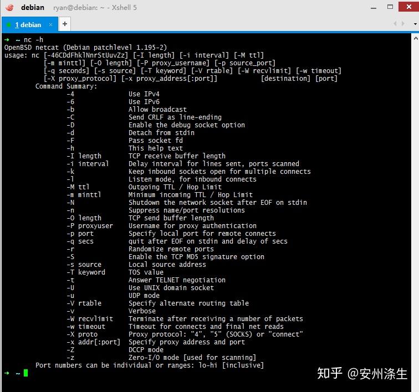Click 'This help text' line
Viewport: 419px width, 392px height.
pos(156,148)
